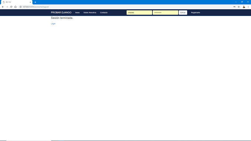Open the user profile avatar icon
Image resolution: width=251 pixels, height=141 pixels.
tap(244, 7)
